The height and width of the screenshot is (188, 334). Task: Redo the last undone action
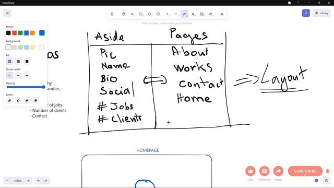46,181
